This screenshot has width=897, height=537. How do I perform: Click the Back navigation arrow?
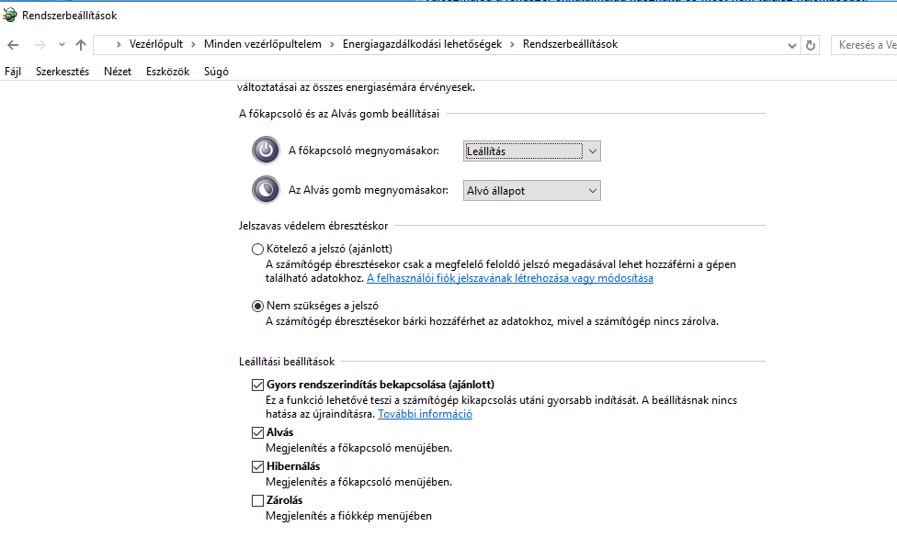(x=13, y=45)
